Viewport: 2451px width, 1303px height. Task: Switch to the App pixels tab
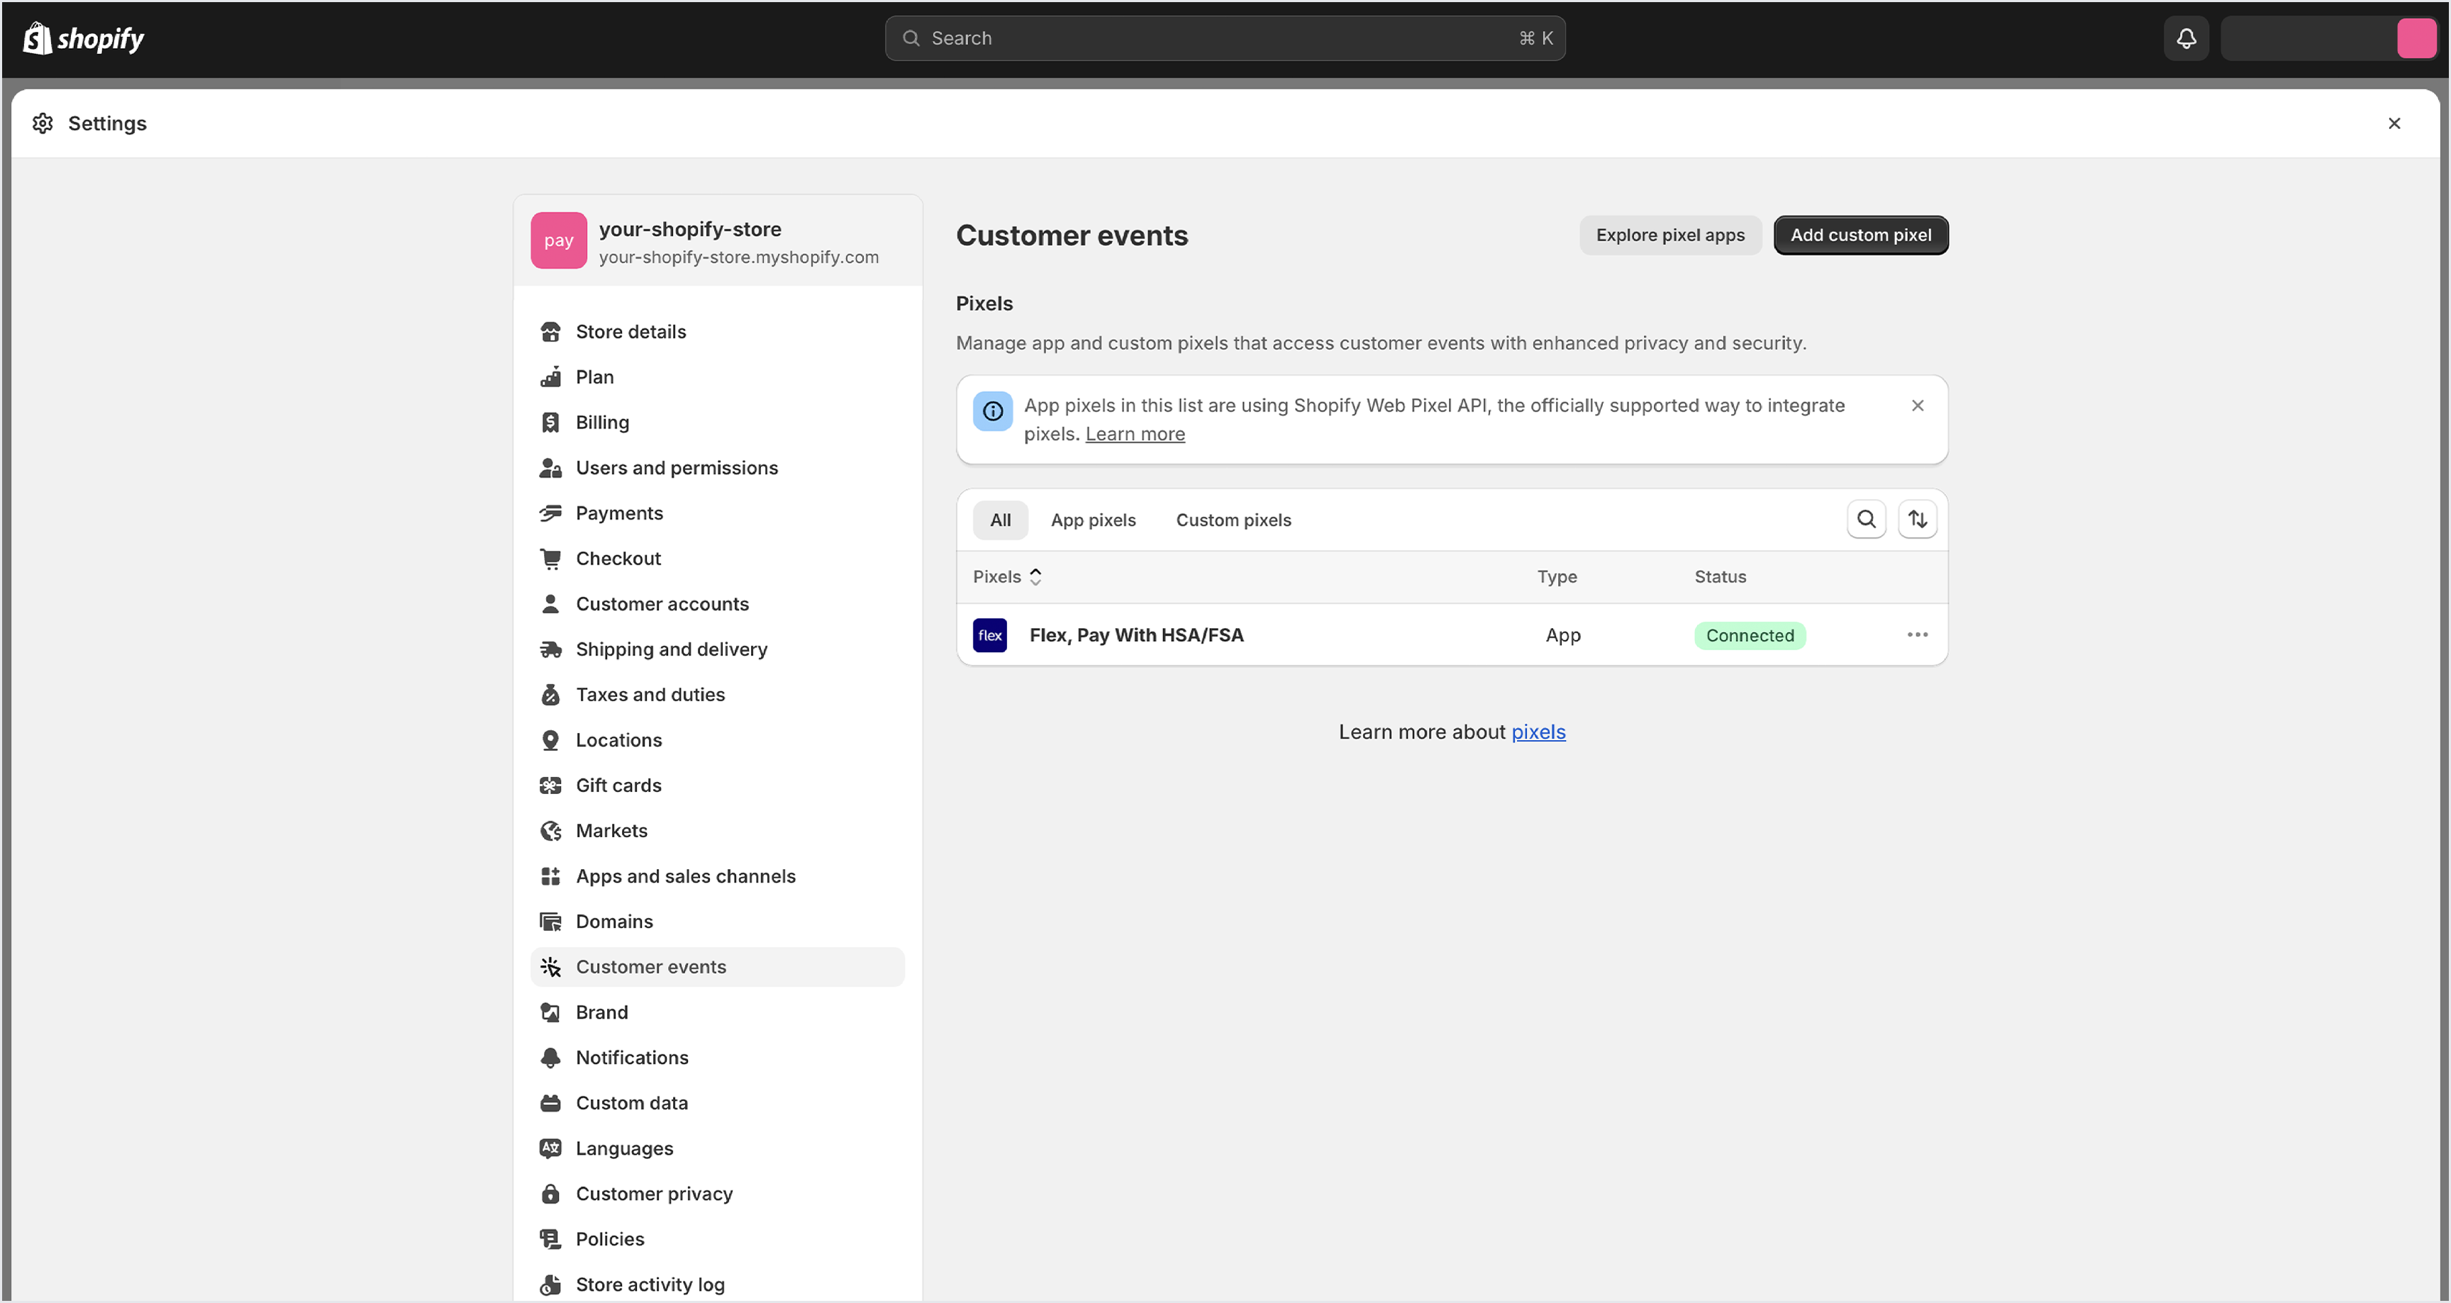1092,520
